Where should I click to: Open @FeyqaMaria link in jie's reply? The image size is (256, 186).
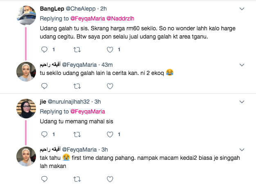(88, 111)
